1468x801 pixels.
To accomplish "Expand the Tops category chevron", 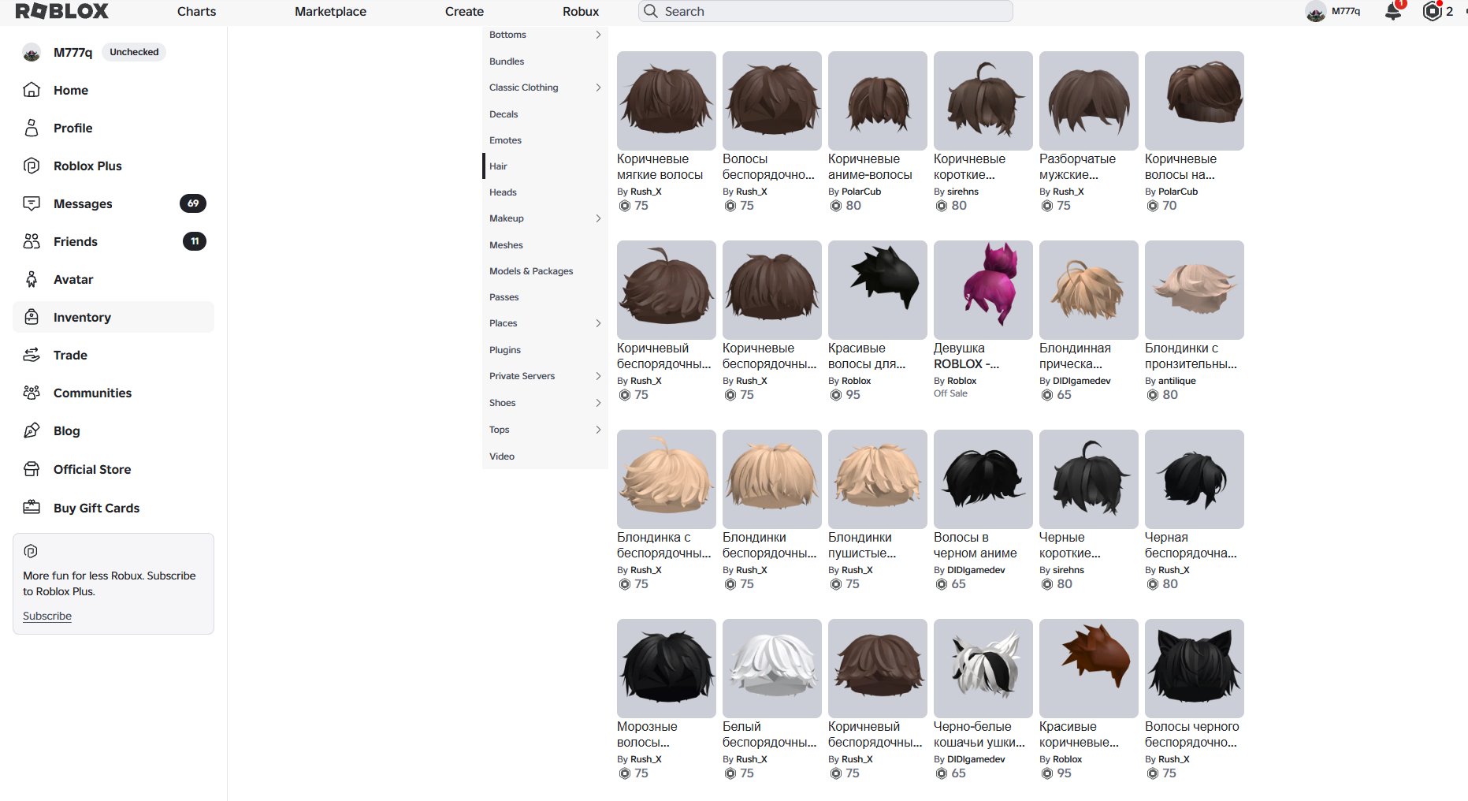I will click(598, 430).
